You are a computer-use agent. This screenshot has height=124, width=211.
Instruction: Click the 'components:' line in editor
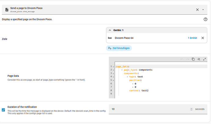pyautogui.click(x=131, y=73)
